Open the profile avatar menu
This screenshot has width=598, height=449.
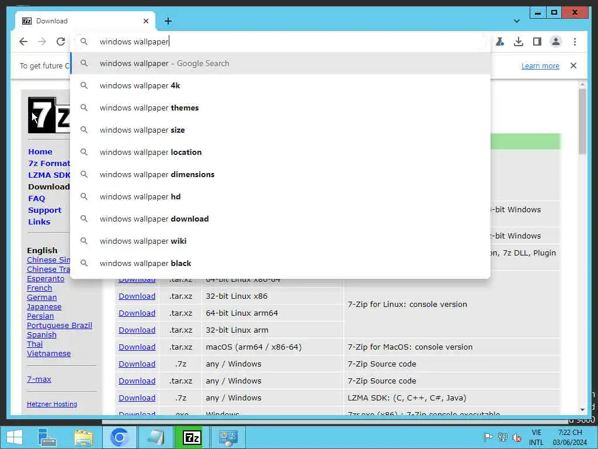pos(556,42)
